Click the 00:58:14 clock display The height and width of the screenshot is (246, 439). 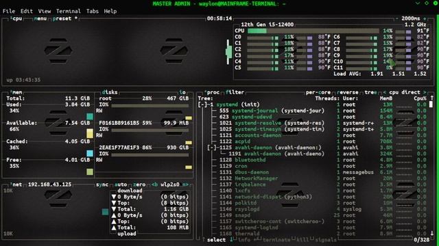[219, 18]
